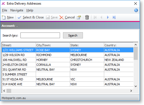Viewport: 144px width, 105px height.
Task: Open the Help menu
Action: (x=30, y=10)
